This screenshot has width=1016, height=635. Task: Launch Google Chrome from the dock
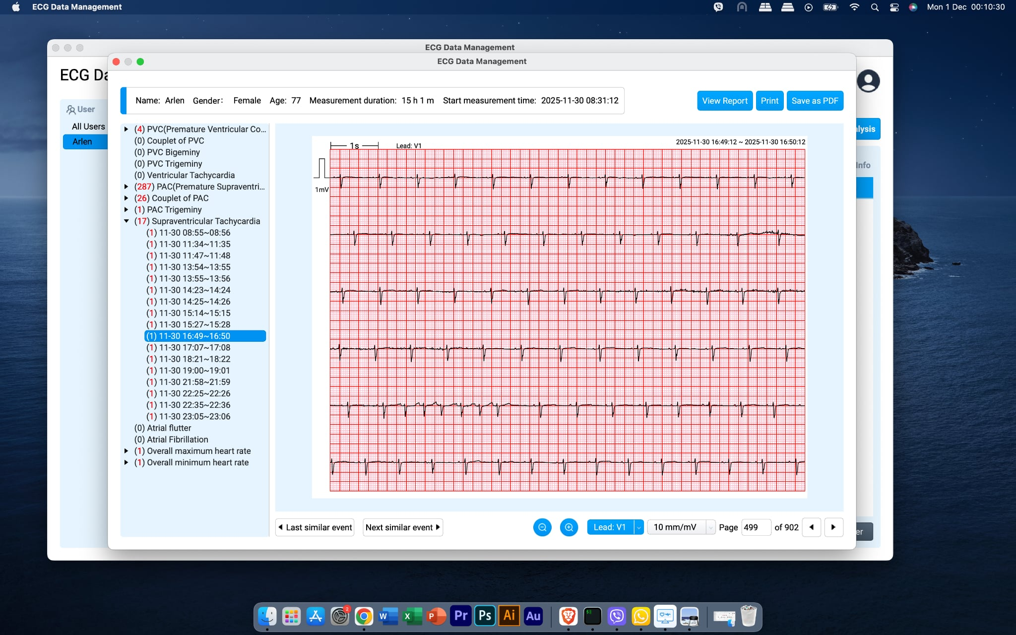(x=364, y=616)
